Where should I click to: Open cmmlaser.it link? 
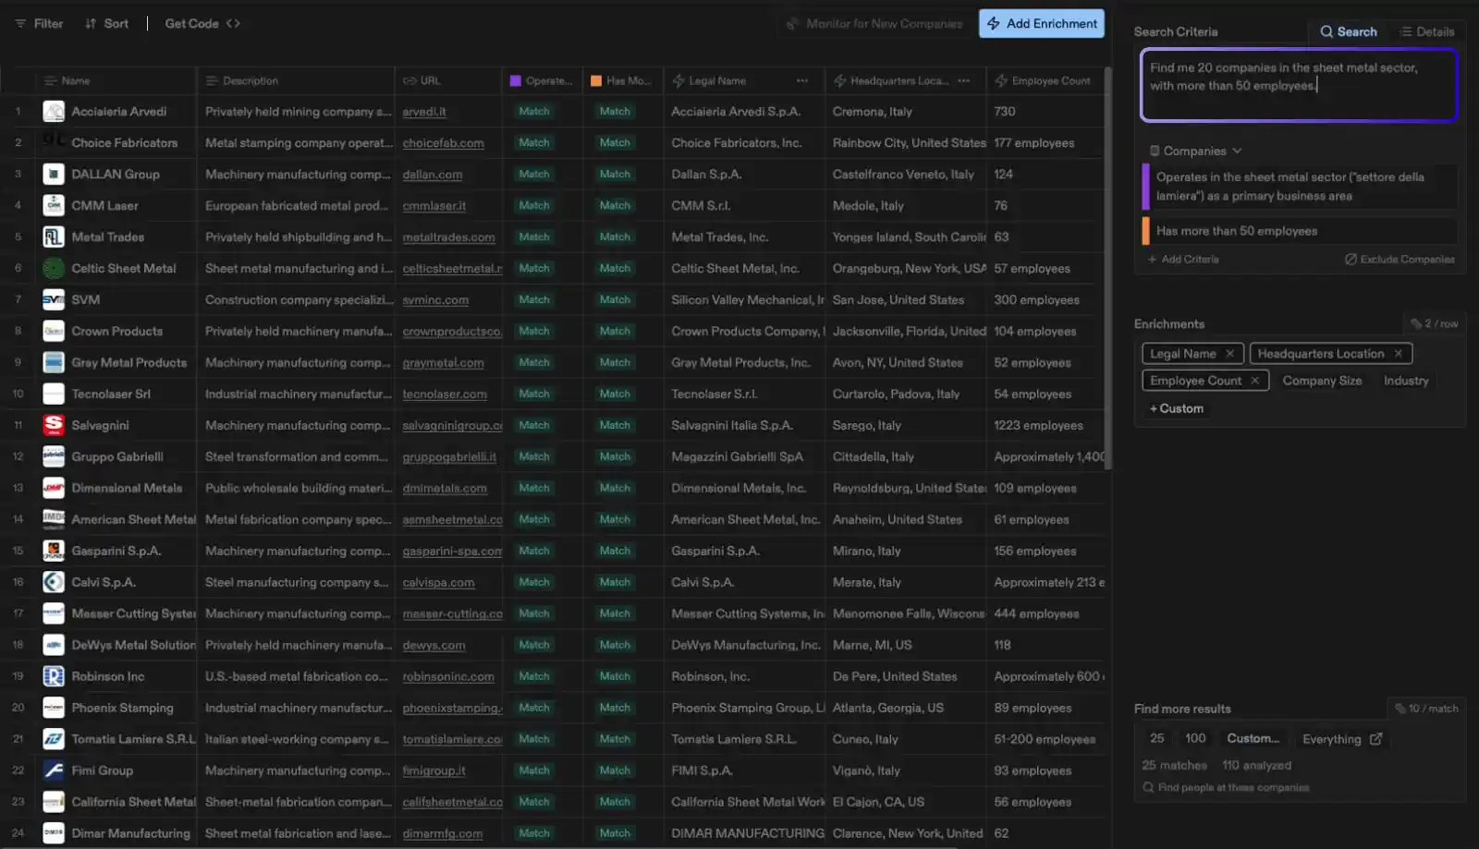[x=434, y=206]
